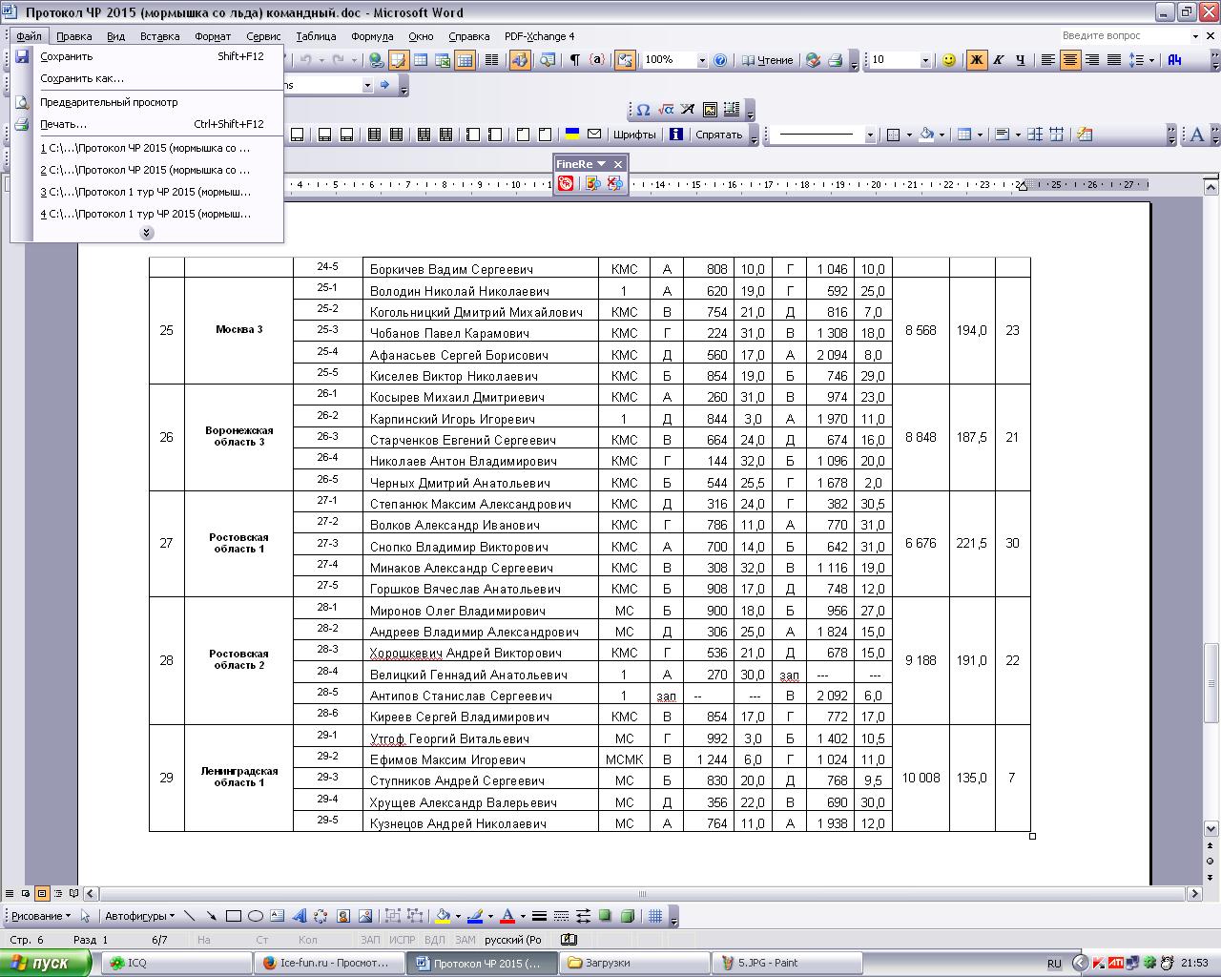Image resolution: width=1221 pixels, height=977 pixels.
Task: Click the Шрифты button
Action: (x=634, y=135)
